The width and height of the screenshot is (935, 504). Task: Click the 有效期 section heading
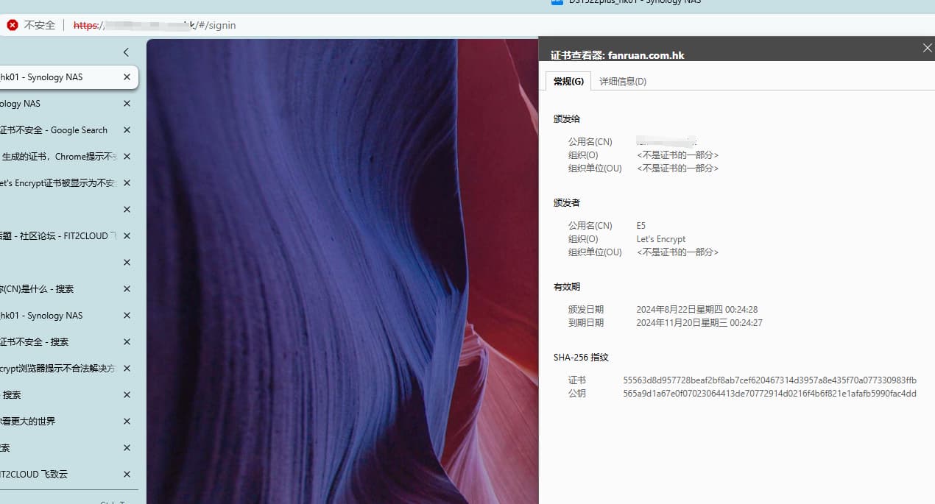pyautogui.click(x=567, y=286)
